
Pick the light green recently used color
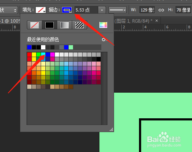pos(71,47)
